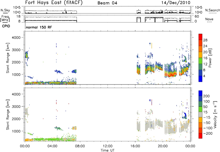Image resolution: width=220 pixels, height=152 pixels.
Task: Click the '2000' tick on velocity plot
Action: click(x=16, y=119)
